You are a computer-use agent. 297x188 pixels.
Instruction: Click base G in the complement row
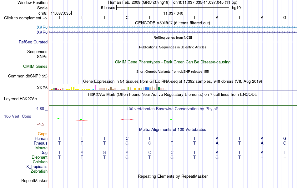285,17
